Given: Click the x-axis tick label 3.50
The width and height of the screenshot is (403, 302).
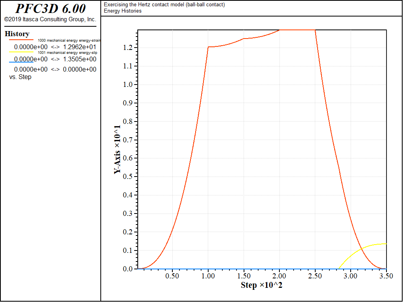Looking at the screenshot, I should pos(386,276).
